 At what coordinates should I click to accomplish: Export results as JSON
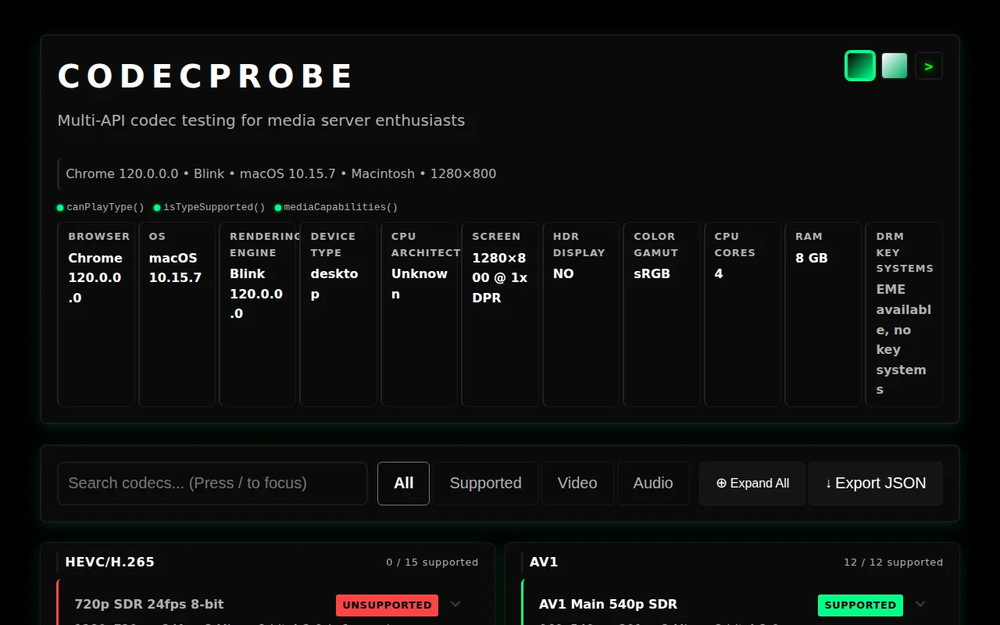click(x=876, y=483)
